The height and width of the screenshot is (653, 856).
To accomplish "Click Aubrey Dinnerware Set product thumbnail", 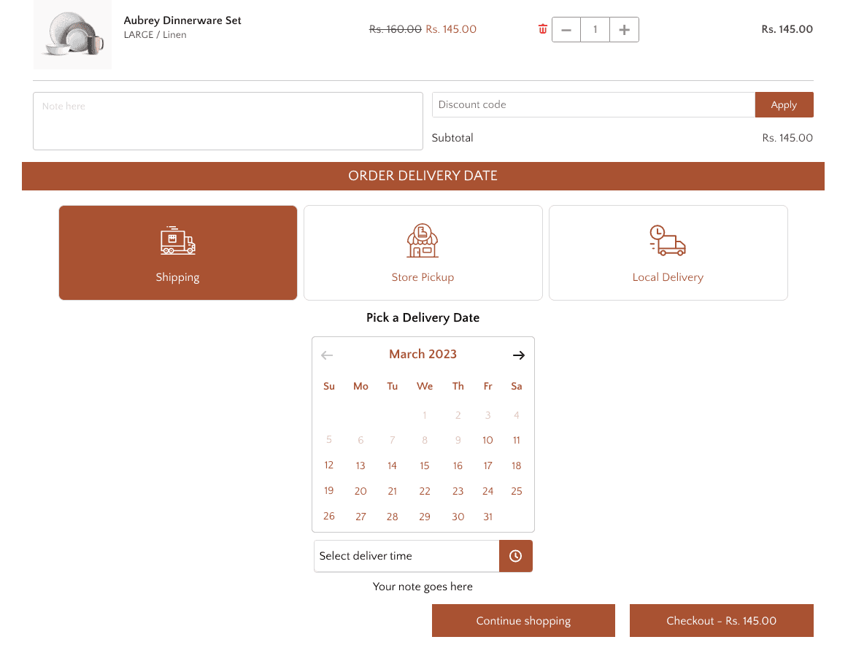I will 72,34.
